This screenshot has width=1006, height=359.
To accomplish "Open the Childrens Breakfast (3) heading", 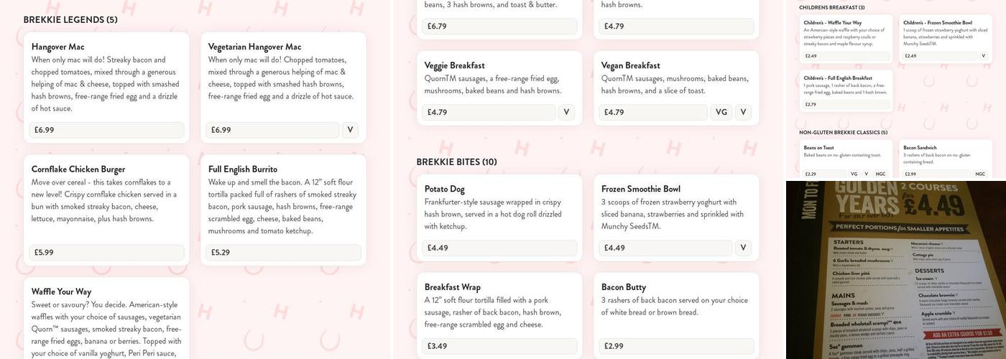I will [831, 8].
